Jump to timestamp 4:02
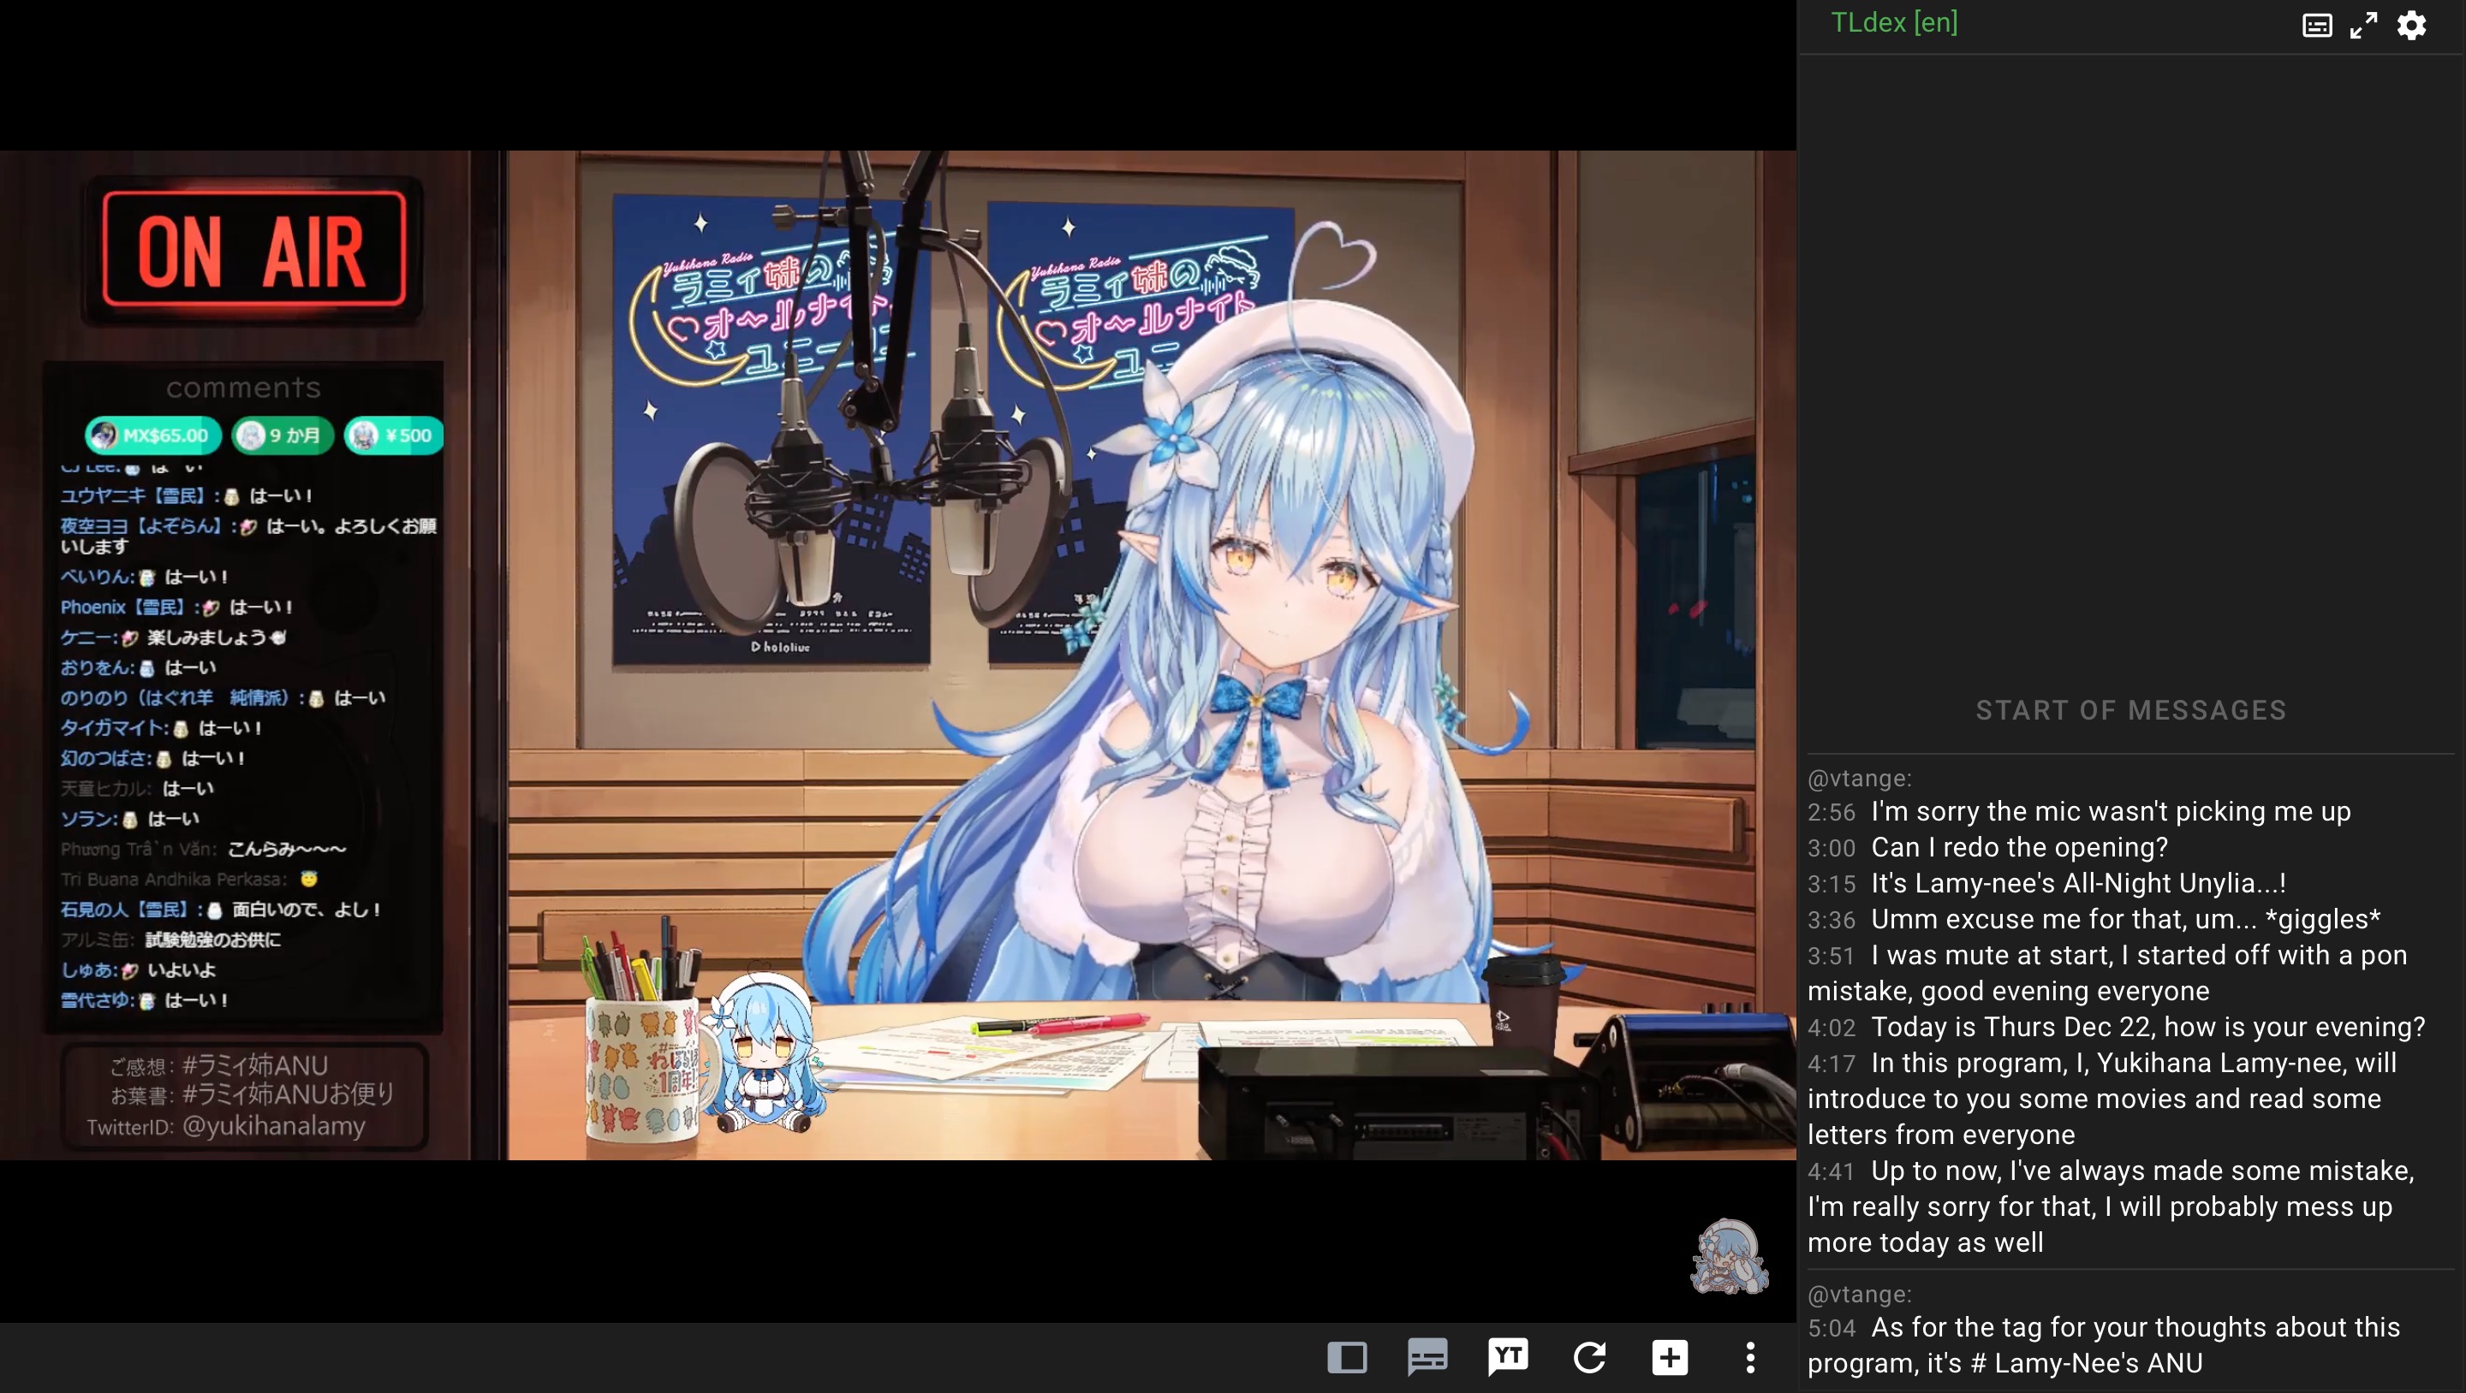The height and width of the screenshot is (1393, 2466). (x=1831, y=1028)
